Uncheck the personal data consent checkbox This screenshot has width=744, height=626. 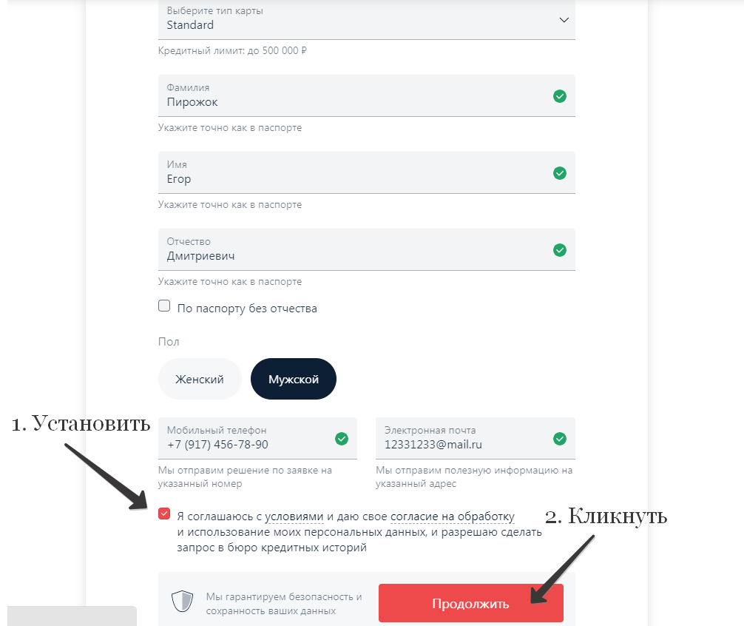point(164,514)
